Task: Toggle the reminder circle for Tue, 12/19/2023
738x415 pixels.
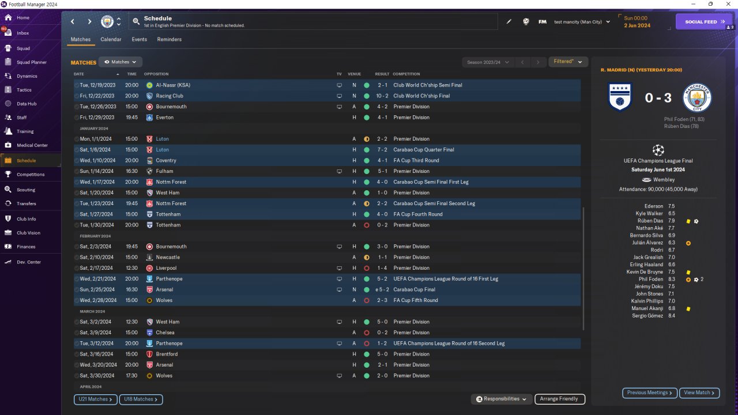Action: (77, 85)
